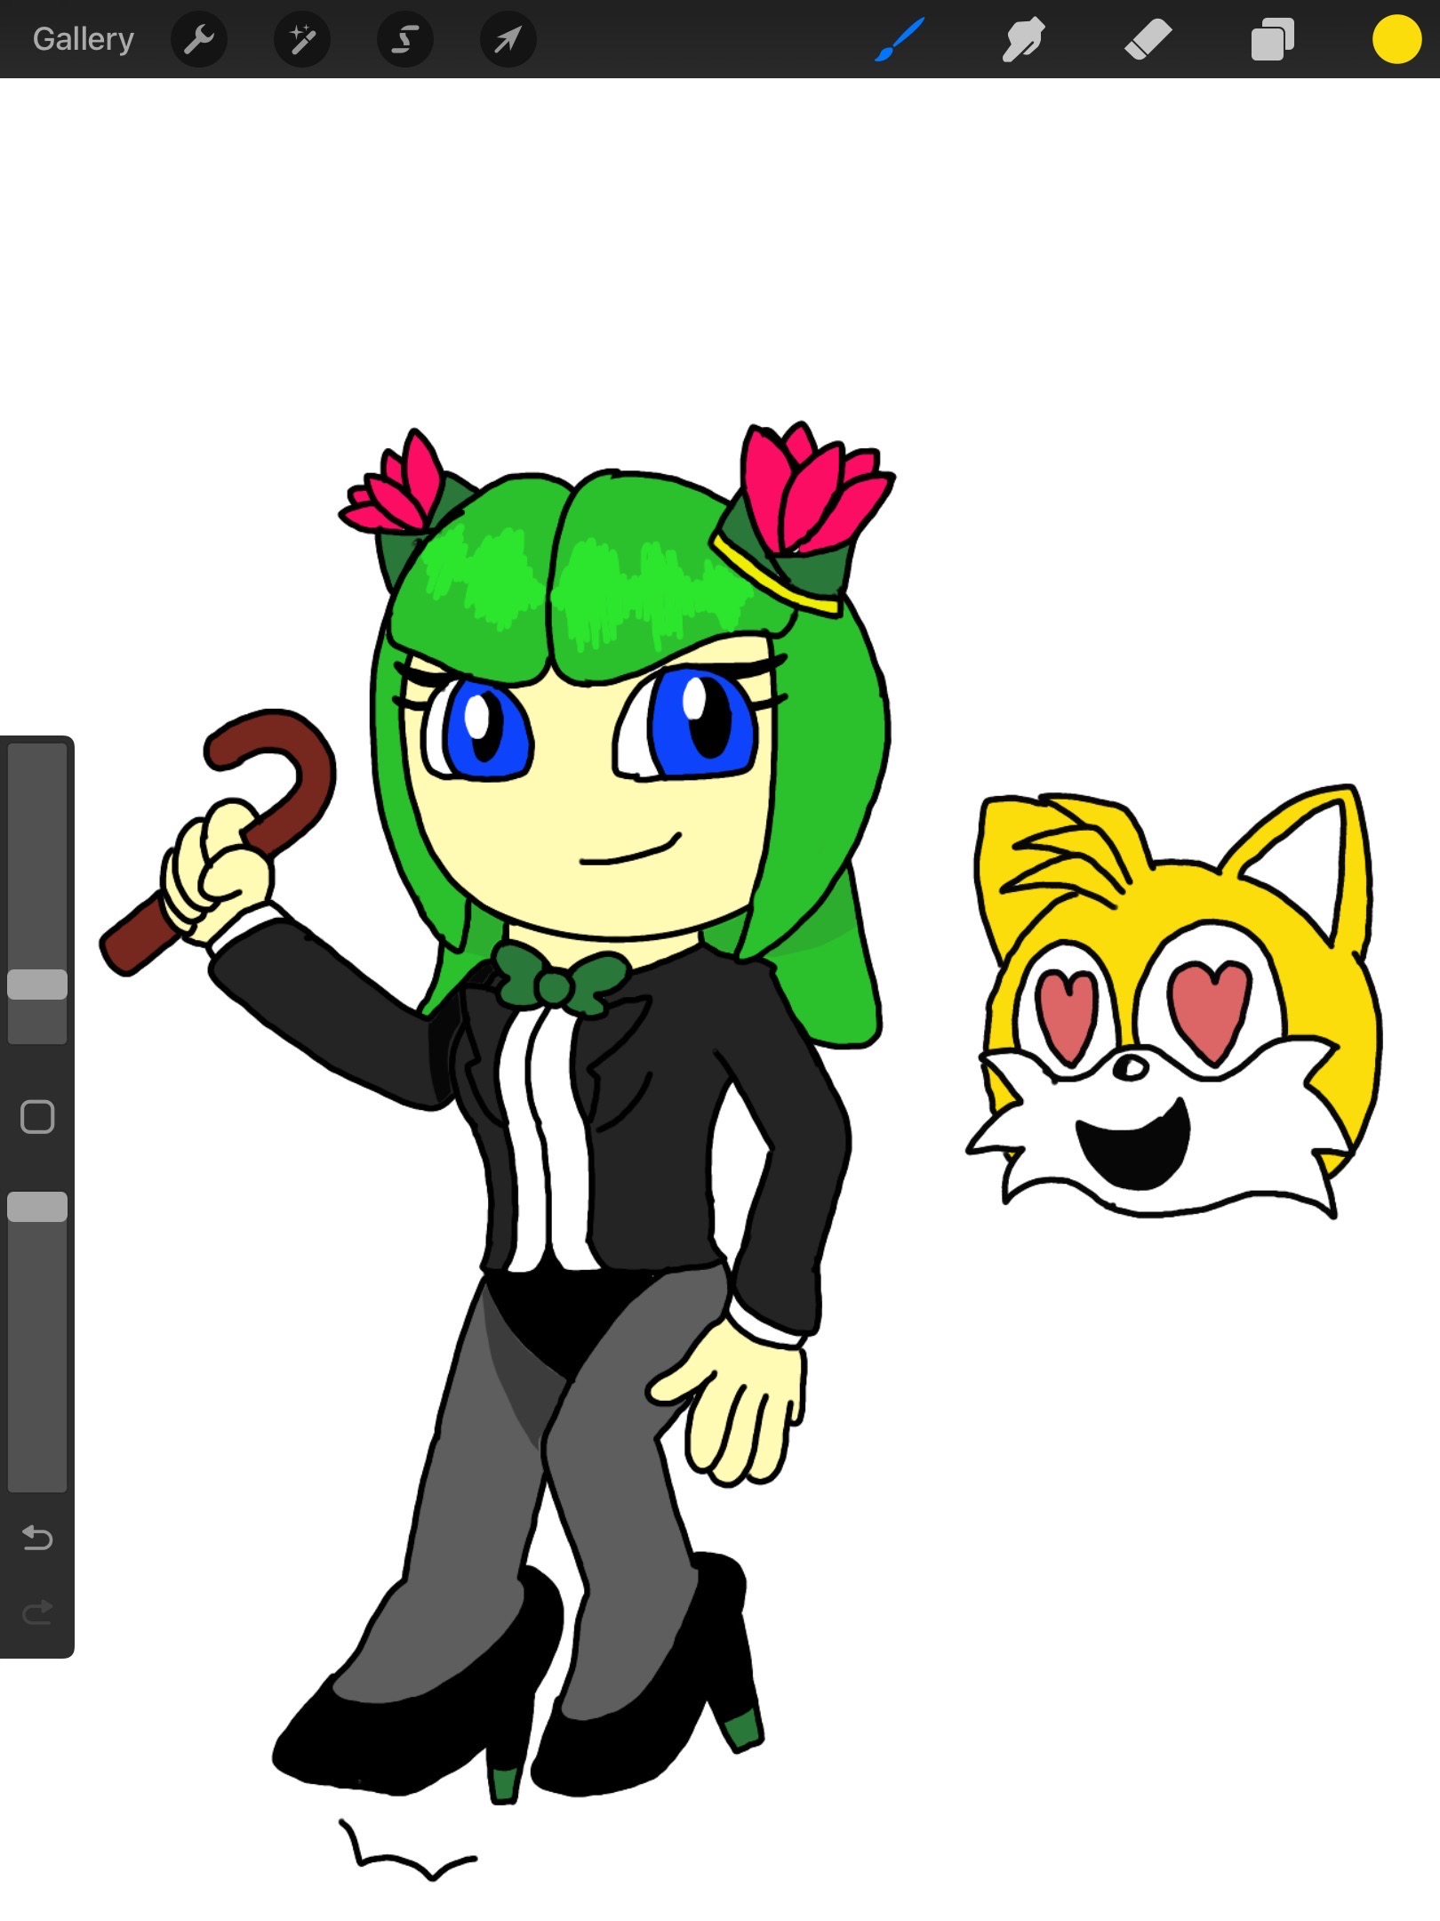The width and height of the screenshot is (1440, 1921).
Task: Select the Smudge tool
Action: click(x=1023, y=40)
